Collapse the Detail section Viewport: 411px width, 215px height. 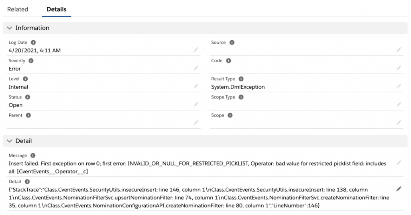click(x=10, y=141)
